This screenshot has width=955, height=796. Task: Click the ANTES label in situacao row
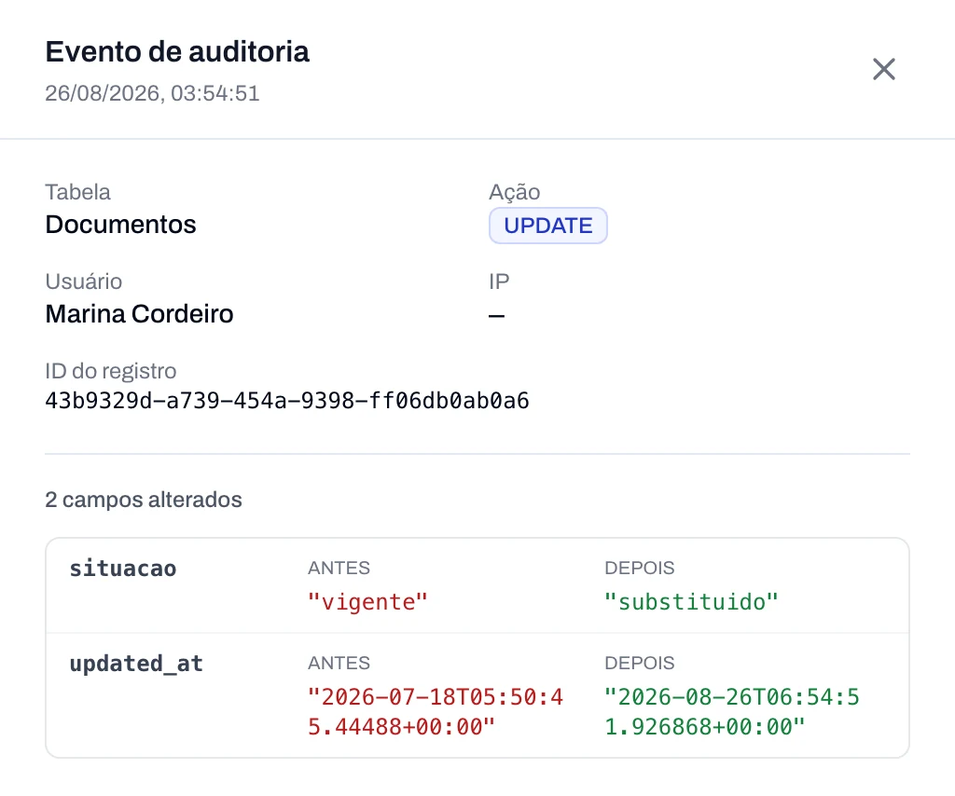(x=339, y=568)
